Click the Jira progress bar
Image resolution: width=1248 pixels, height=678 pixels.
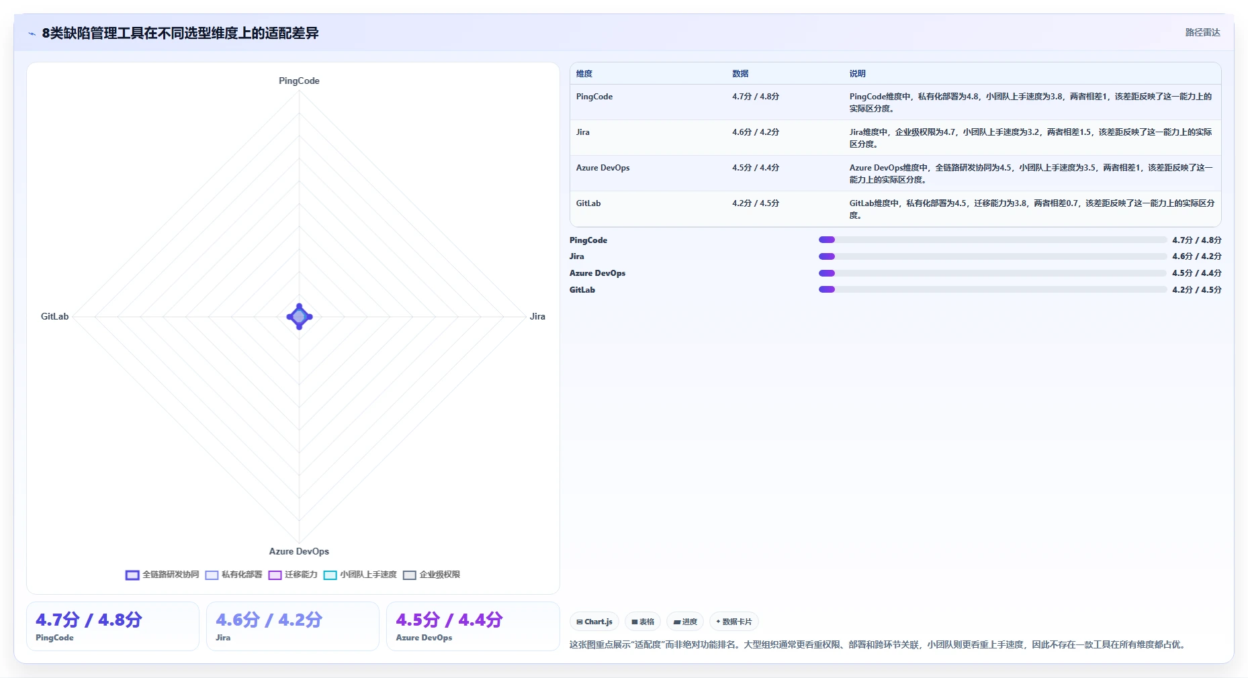click(x=992, y=256)
